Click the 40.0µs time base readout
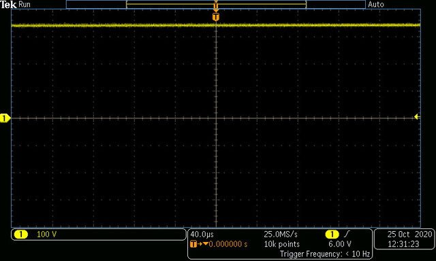This screenshot has height=261, width=436. pyautogui.click(x=202, y=234)
